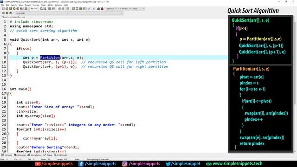Collapse the QuickSort function fold at line 6

pos(8,44)
